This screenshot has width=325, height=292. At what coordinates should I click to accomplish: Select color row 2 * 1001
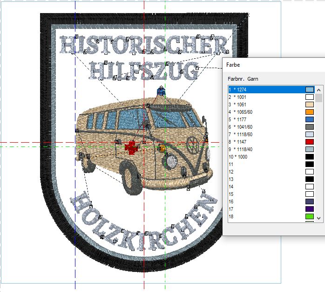click(x=271, y=97)
